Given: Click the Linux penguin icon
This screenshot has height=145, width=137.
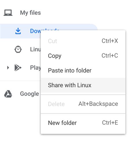Looking at the screenshot, I should (x=18, y=49).
